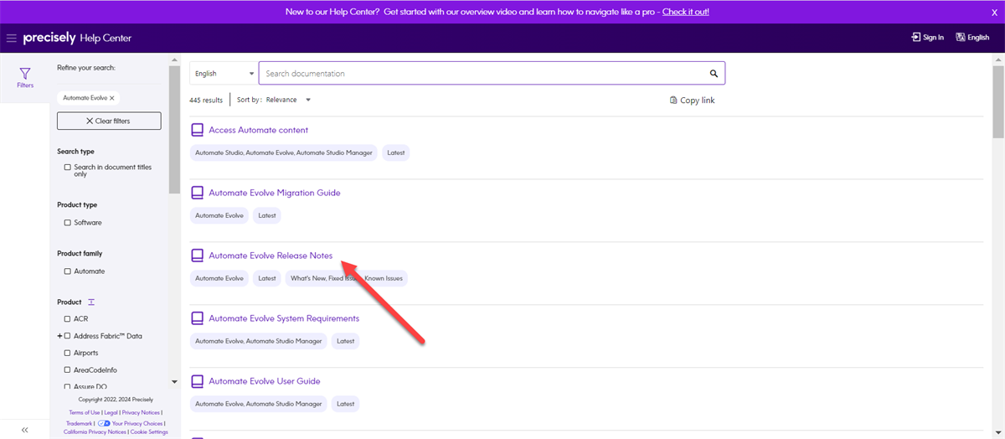Open the Cookie Settings footer link
Image resolution: width=1005 pixels, height=439 pixels.
tap(149, 432)
